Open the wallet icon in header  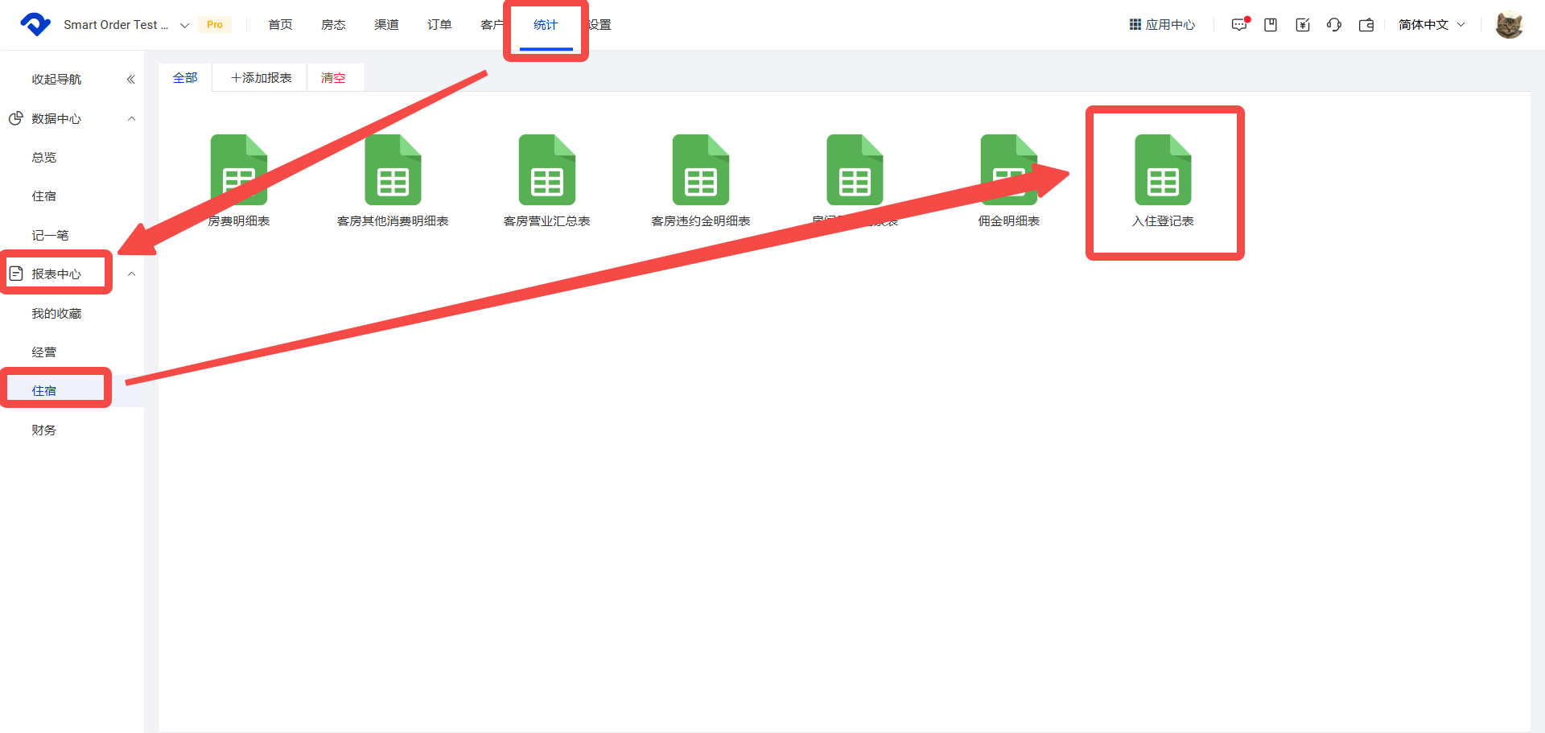pyautogui.click(x=1366, y=25)
